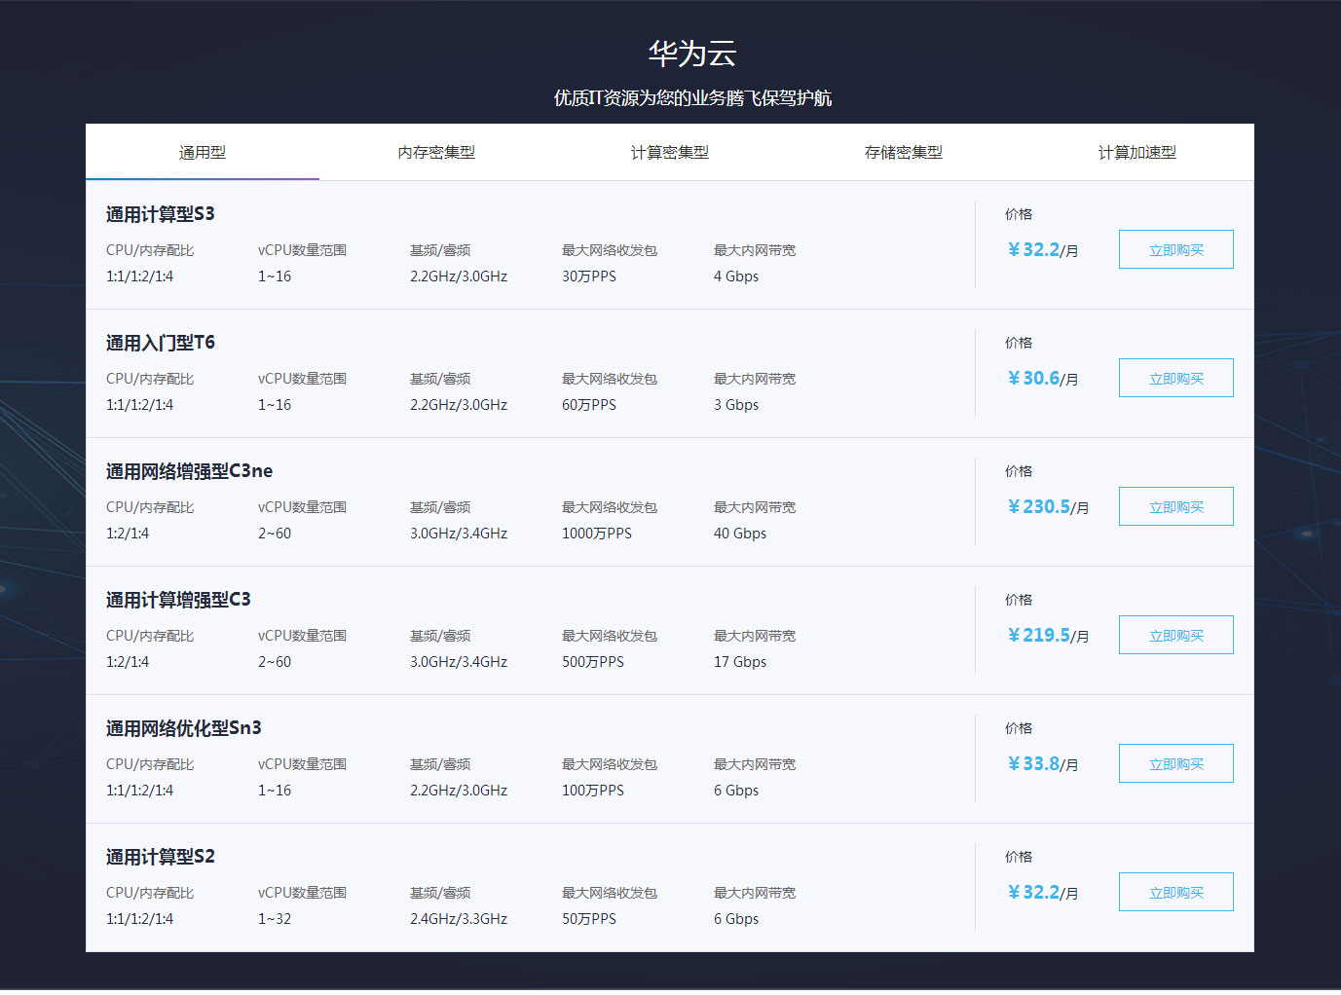Switch to the 存储密集型 tab

tap(904, 152)
